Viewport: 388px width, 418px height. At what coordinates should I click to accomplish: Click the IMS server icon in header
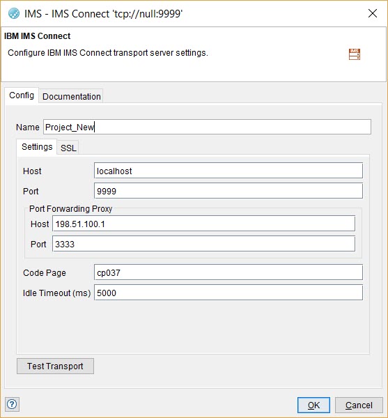[x=354, y=54]
